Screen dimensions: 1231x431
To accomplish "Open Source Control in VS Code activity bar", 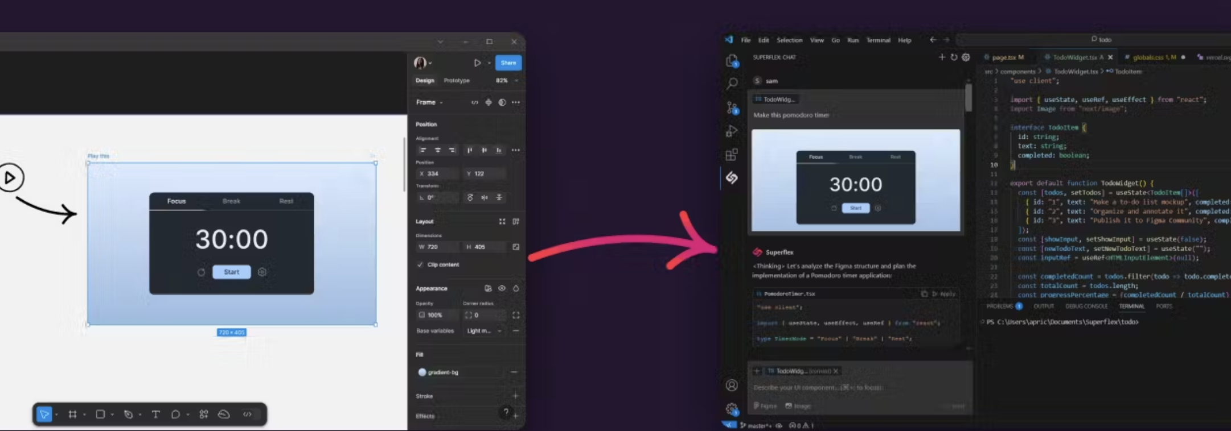I will (x=732, y=107).
